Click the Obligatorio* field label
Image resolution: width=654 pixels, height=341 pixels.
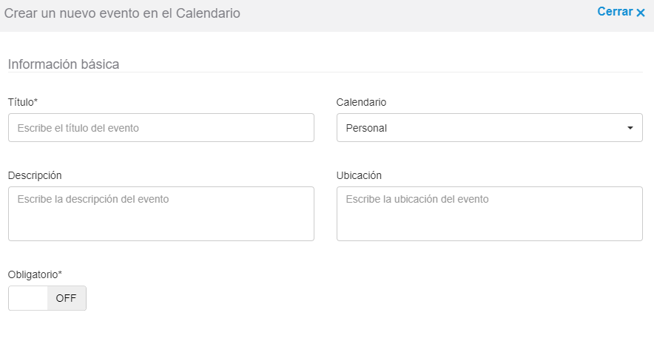click(x=35, y=274)
